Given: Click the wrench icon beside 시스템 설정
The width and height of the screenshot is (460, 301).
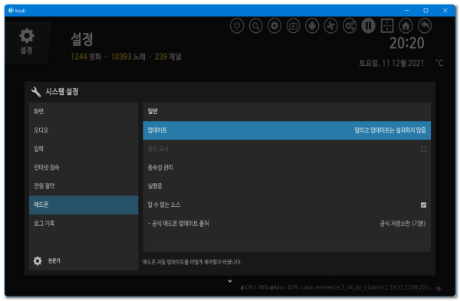Looking at the screenshot, I should point(36,92).
